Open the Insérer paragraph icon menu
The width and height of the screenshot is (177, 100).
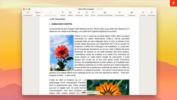(63, 12)
